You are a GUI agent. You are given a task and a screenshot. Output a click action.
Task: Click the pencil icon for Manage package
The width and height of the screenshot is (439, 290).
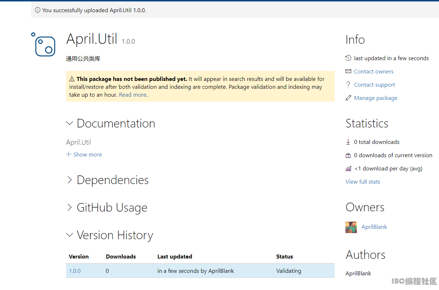(348, 98)
